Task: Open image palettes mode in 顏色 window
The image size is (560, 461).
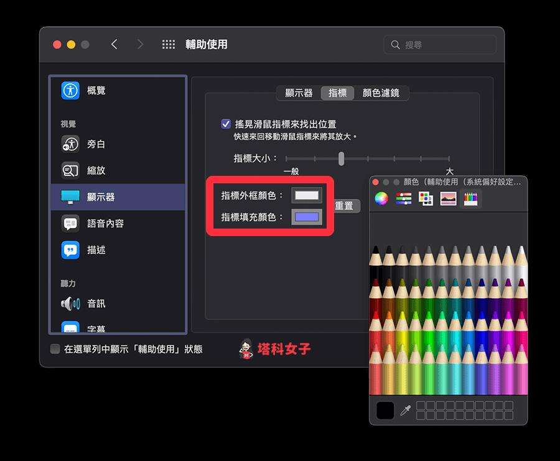Action: [448, 198]
